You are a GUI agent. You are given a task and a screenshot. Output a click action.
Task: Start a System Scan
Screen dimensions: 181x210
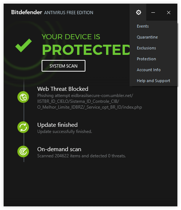63,66
